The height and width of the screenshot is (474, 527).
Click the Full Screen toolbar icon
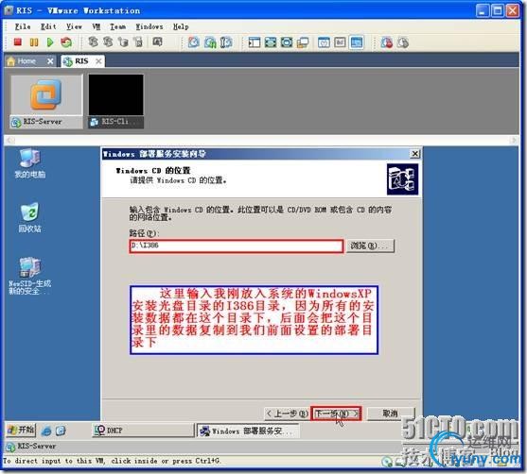pyautogui.click(x=271, y=42)
